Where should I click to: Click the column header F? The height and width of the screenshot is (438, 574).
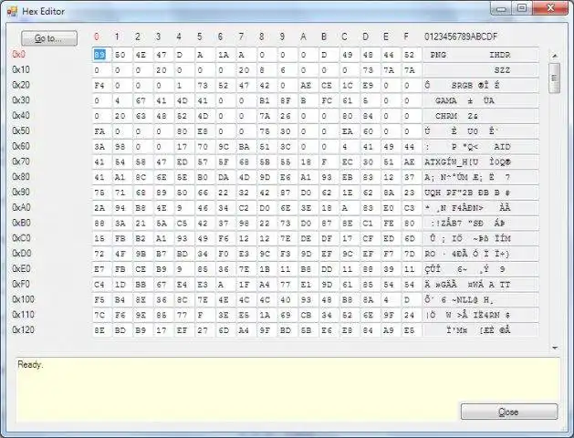coord(406,36)
